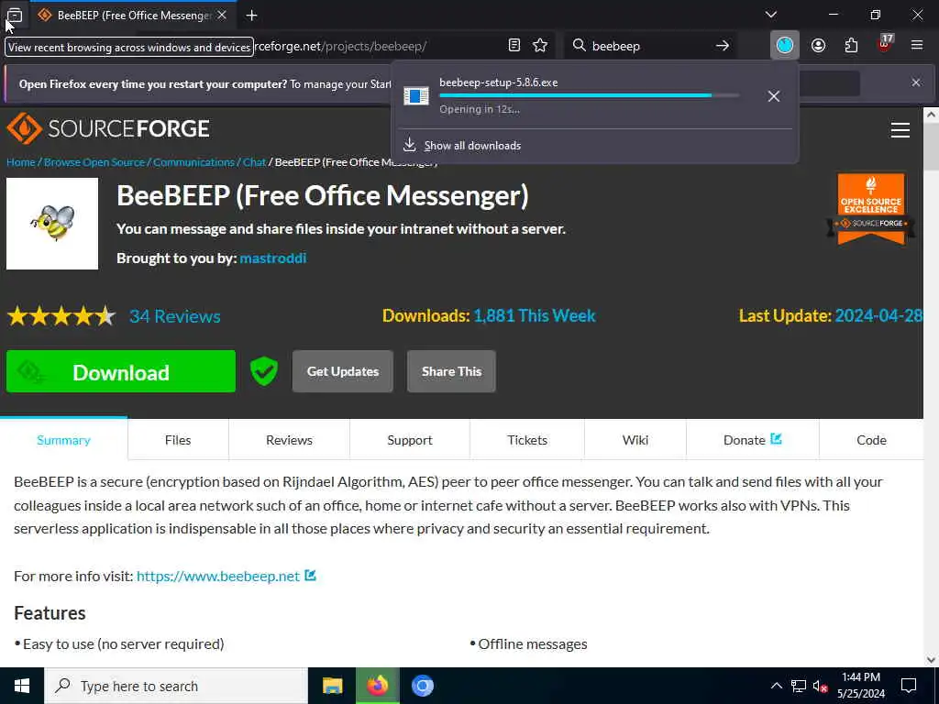Click the download progress bar
This screenshot has width=939, height=704.
(x=590, y=95)
